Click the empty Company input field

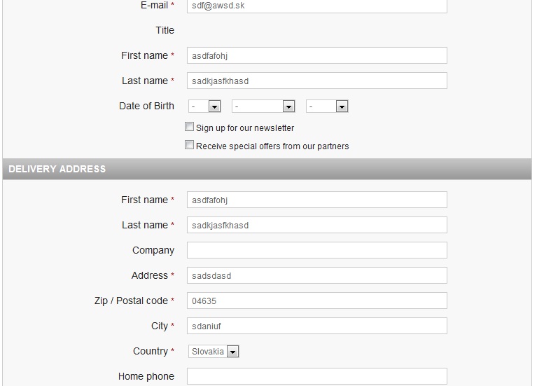point(316,251)
